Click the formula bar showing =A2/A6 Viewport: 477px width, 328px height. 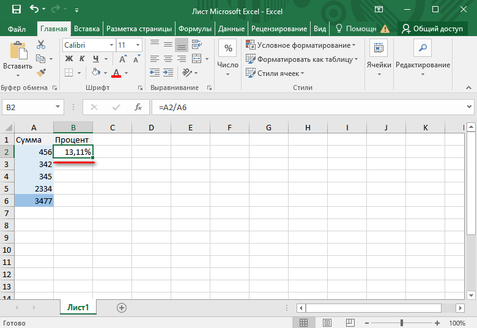[308, 107]
